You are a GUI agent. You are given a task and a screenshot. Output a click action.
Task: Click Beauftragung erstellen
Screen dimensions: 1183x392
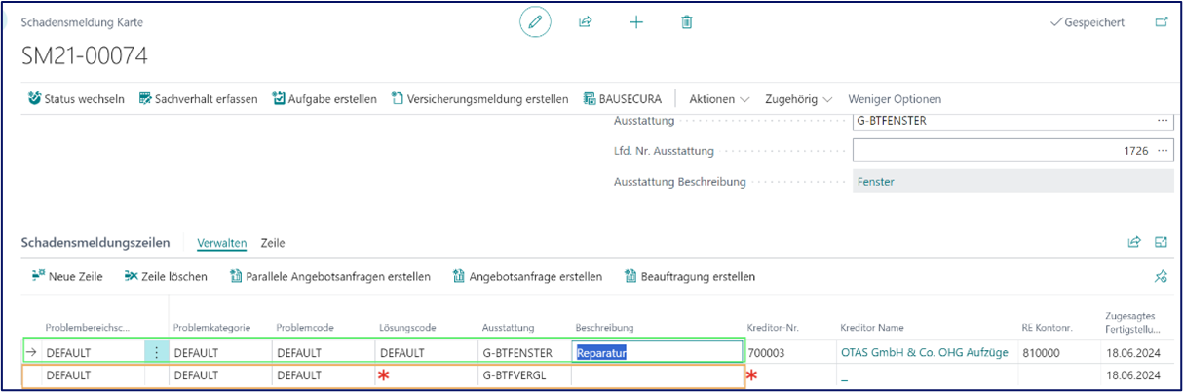(690, 277)
